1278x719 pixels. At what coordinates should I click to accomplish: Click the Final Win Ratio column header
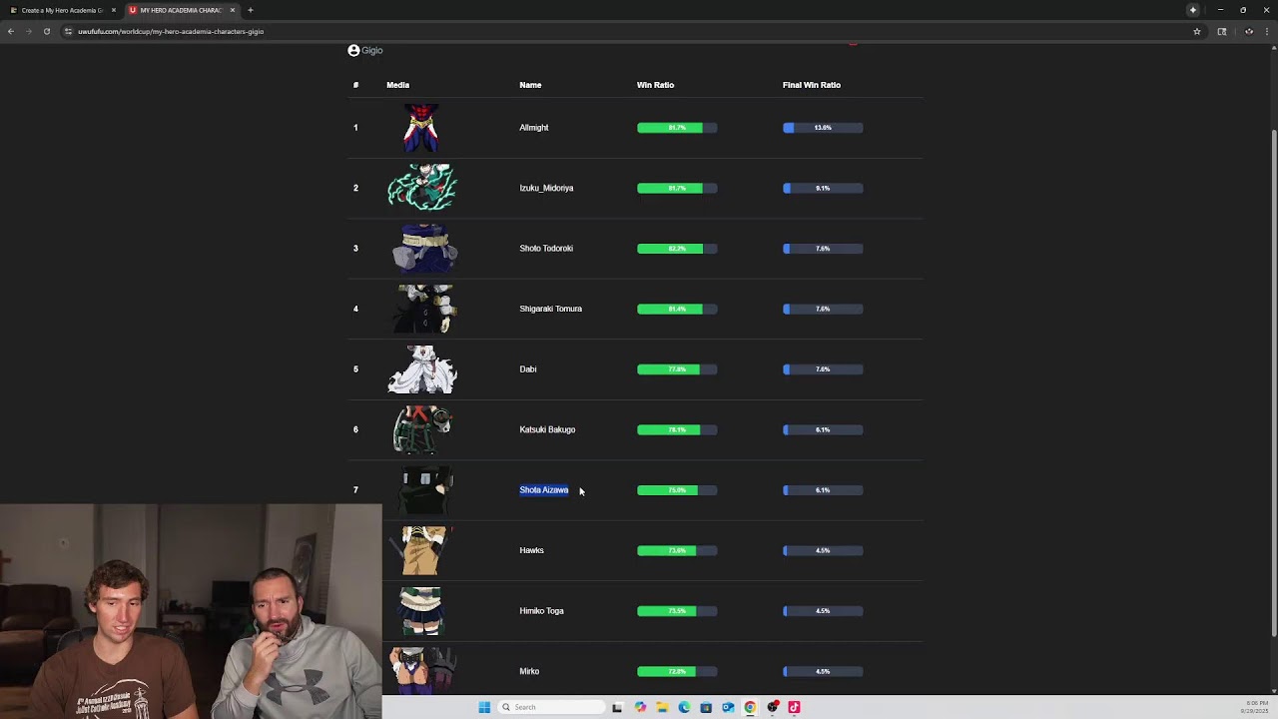click(x=812, y=85)
